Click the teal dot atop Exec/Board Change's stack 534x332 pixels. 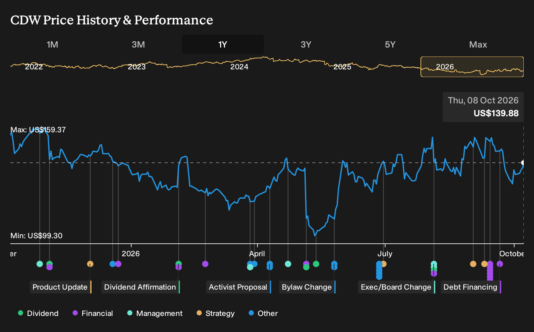(434, 264)
